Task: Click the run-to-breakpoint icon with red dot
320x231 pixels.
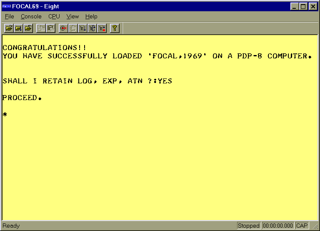Action: click(102, 28)
